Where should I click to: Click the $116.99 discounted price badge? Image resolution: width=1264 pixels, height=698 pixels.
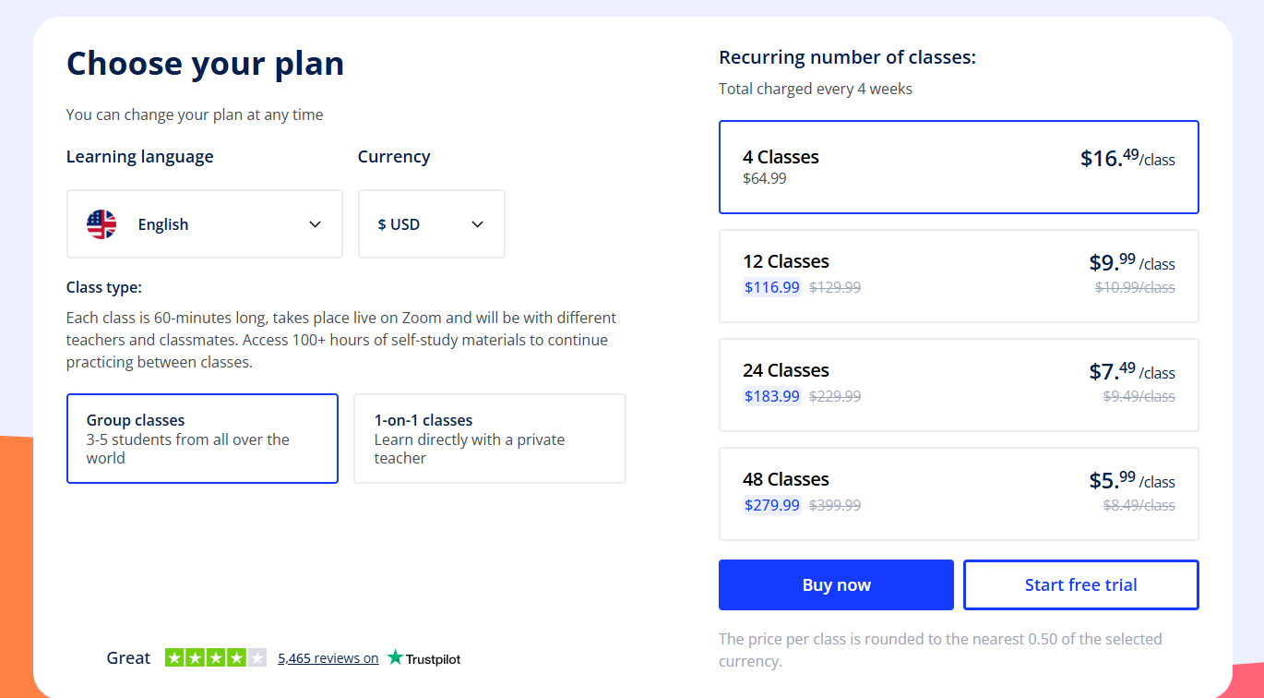tap(772, 288)
